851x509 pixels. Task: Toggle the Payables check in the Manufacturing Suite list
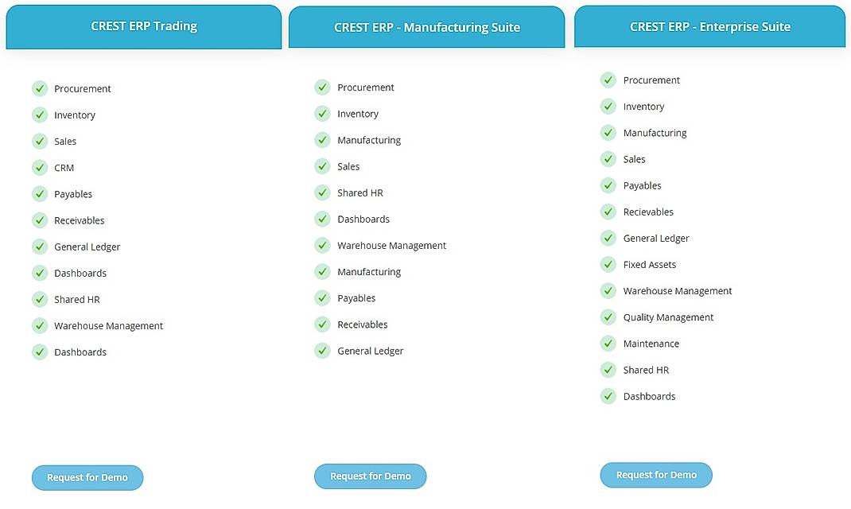(322, 297)
